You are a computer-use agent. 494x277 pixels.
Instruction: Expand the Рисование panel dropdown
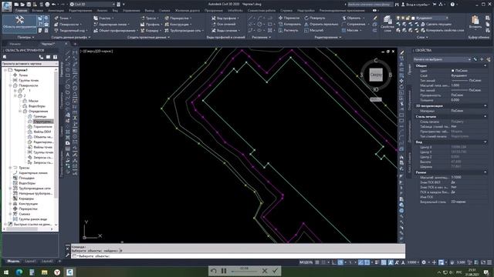click(262, 37)
